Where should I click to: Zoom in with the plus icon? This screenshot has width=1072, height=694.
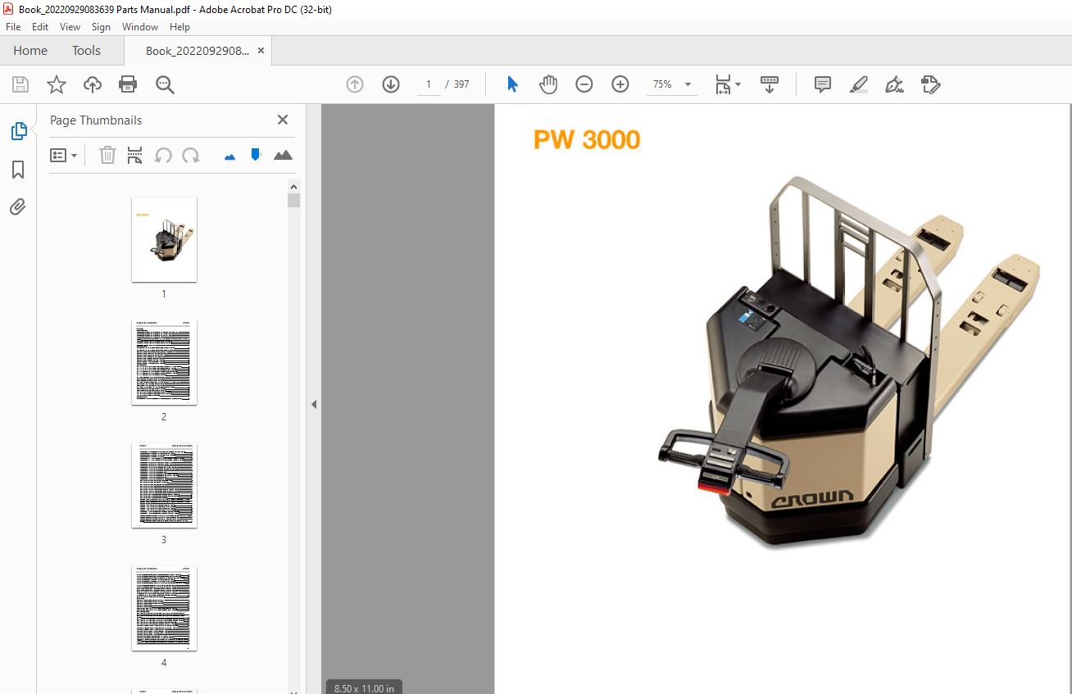[x=620, y=84]
